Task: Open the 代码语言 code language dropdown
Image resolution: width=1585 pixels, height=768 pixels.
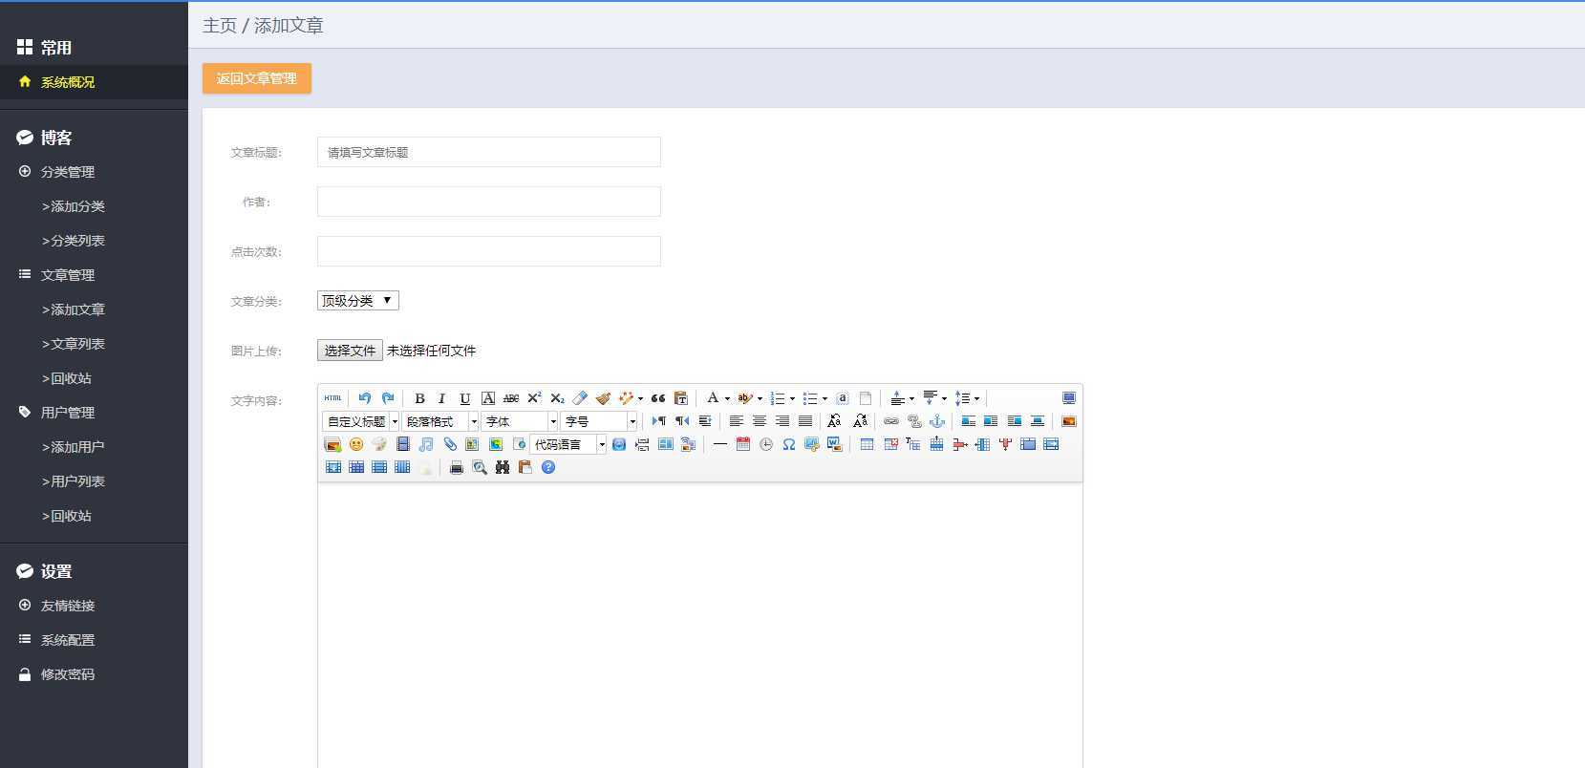Action: point(568,444)
